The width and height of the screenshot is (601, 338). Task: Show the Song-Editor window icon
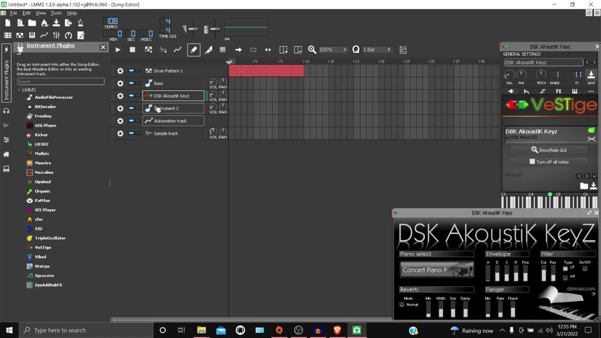8,35
